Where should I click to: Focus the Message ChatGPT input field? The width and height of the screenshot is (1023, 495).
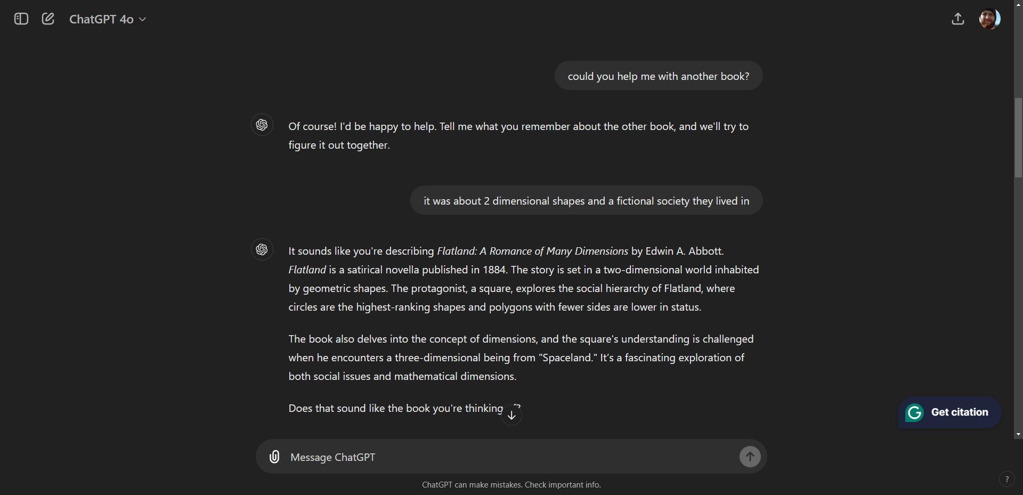tap(506, 457)
